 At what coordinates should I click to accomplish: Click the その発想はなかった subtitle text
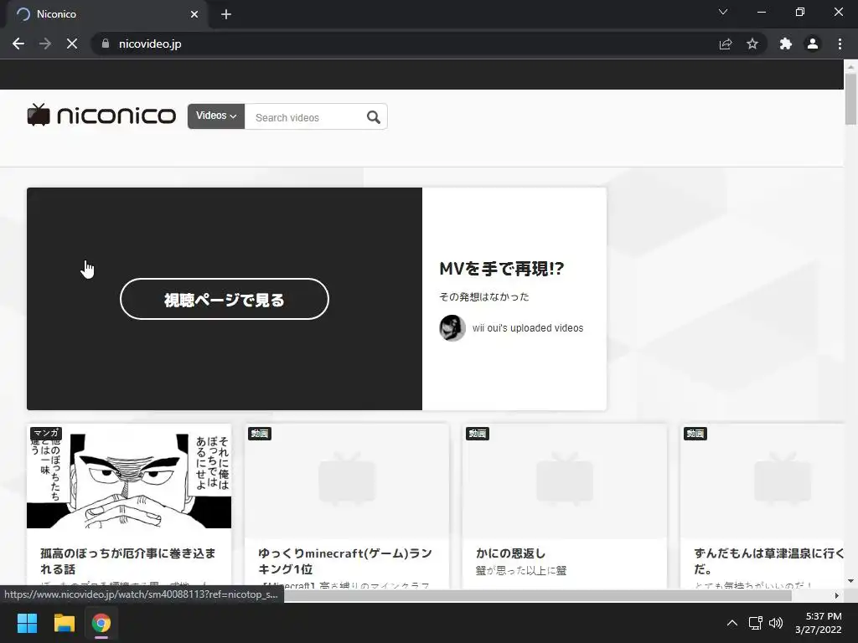coord(484,297)
